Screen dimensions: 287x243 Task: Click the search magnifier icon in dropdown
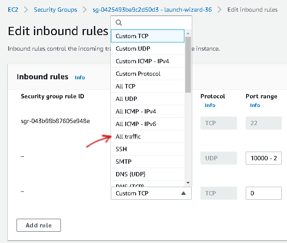pos(119,23)
